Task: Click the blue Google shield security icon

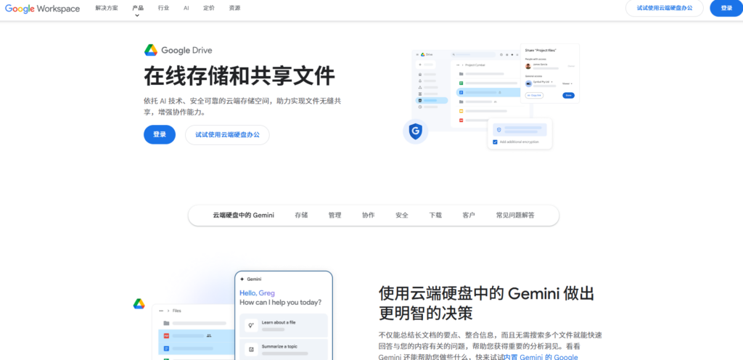Action: click(x=415, y=131)
